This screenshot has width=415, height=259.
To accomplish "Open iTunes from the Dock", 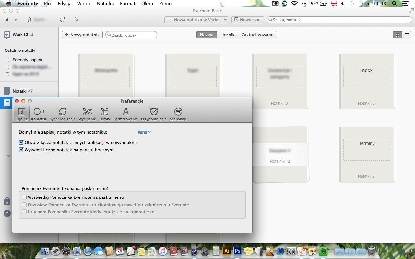I will 162,251.
